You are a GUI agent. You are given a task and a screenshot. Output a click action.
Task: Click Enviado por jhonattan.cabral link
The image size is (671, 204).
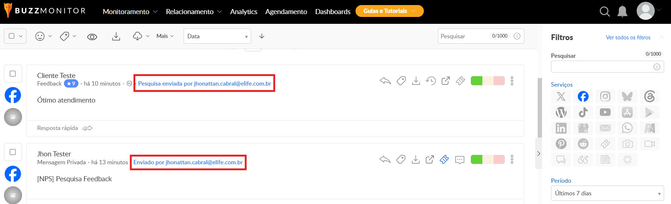click(188, 162)
